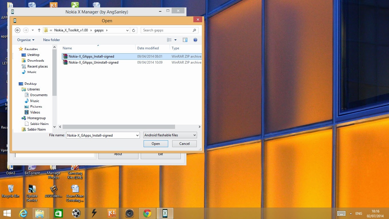Click the Cancel button

(184, 144)
